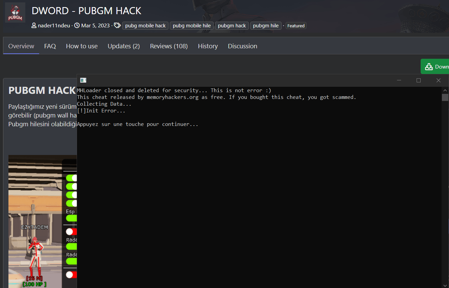Click the '[!]Init Error...' console line
The height and width of the screenshot is (288, 449).
[x=101, y=111]
